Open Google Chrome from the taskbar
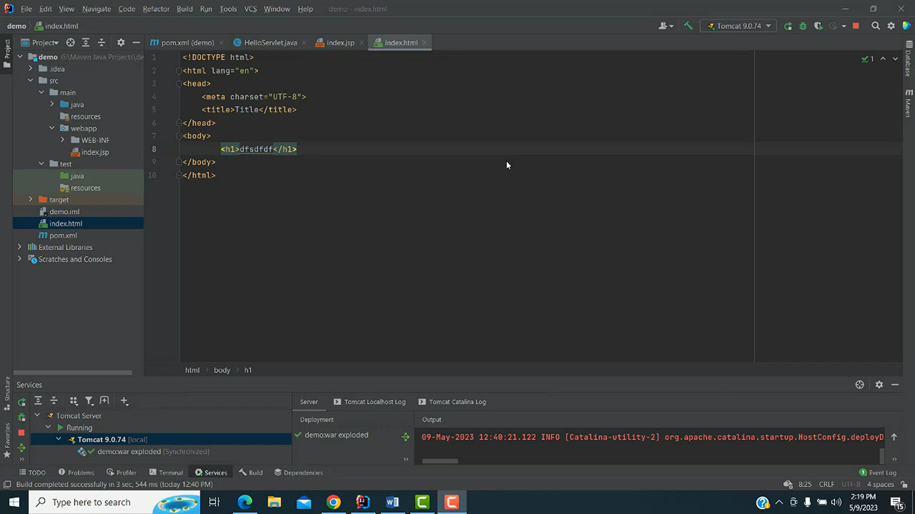The image size is (915, 514). (x=334, y=502)
